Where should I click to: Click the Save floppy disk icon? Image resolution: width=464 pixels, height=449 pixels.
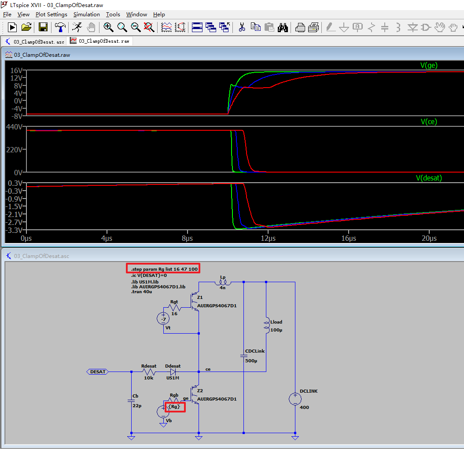pos(43,27)
